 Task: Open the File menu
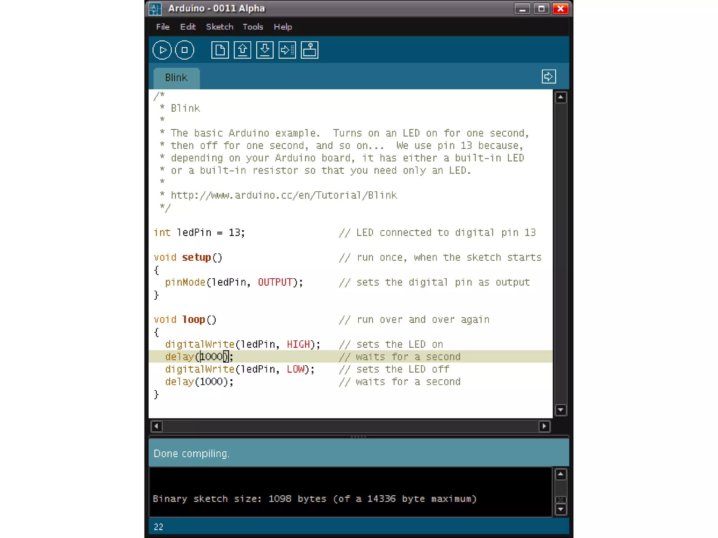point(163,27)
